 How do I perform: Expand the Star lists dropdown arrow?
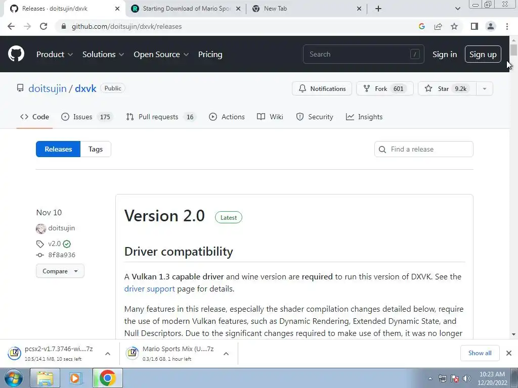tap(485, 88)
